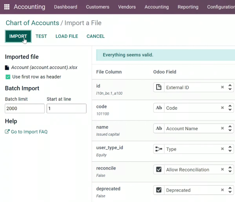Open the Allow Reconciliation field dropdown

coord(230,169)
